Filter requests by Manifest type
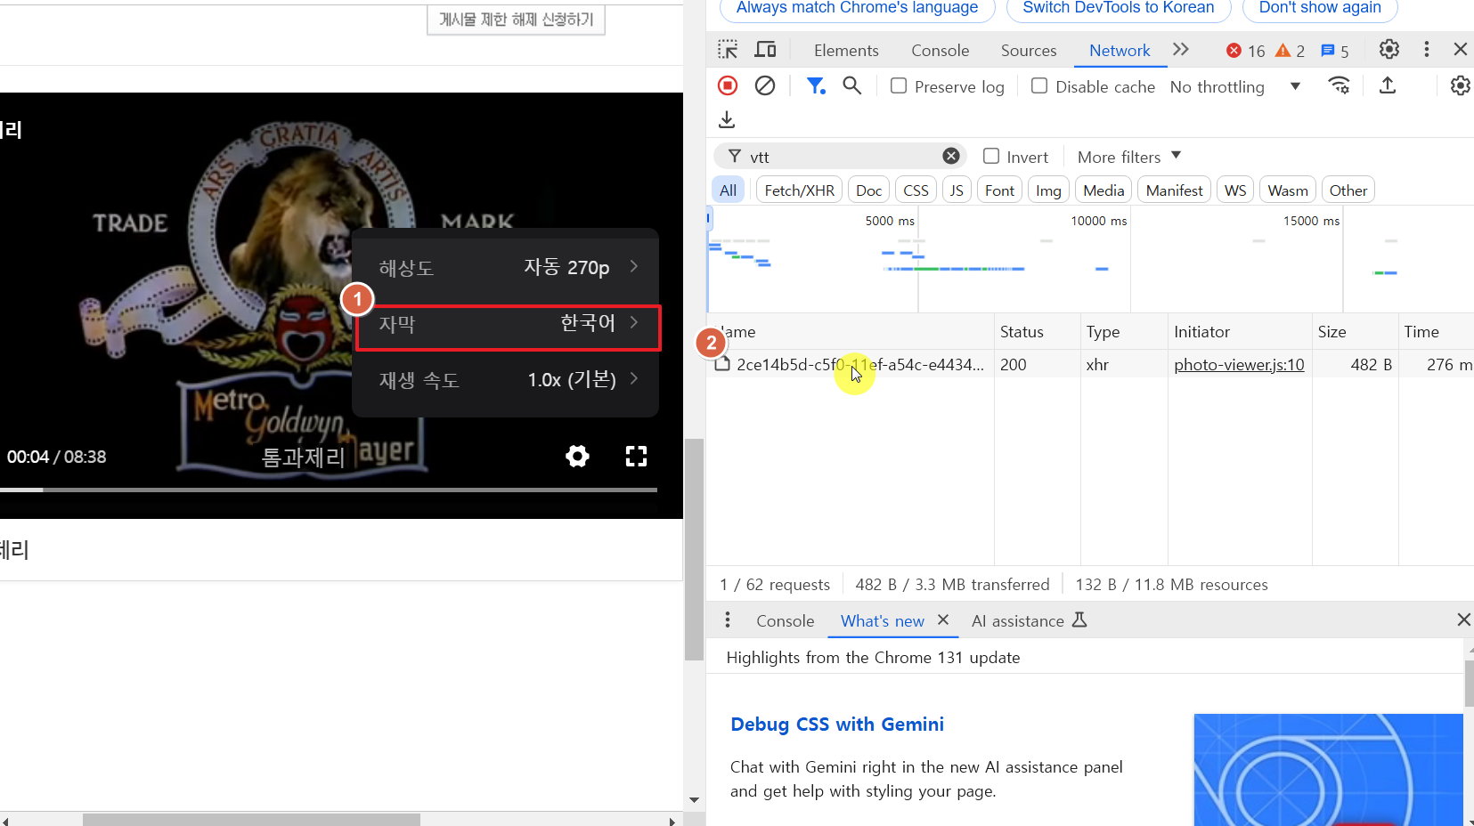The height and width of the screenshot is (826, 1474). [x=1174, y=190]
